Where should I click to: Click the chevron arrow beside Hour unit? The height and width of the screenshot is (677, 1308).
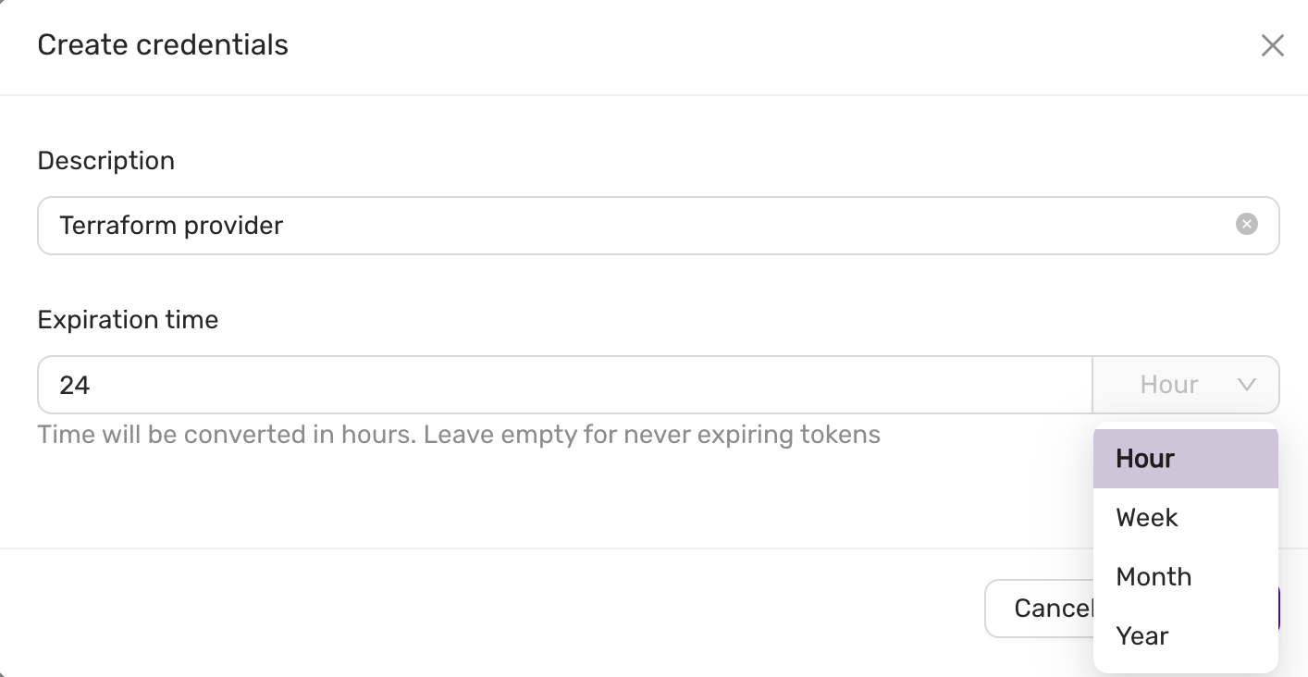click(1246, 385)
